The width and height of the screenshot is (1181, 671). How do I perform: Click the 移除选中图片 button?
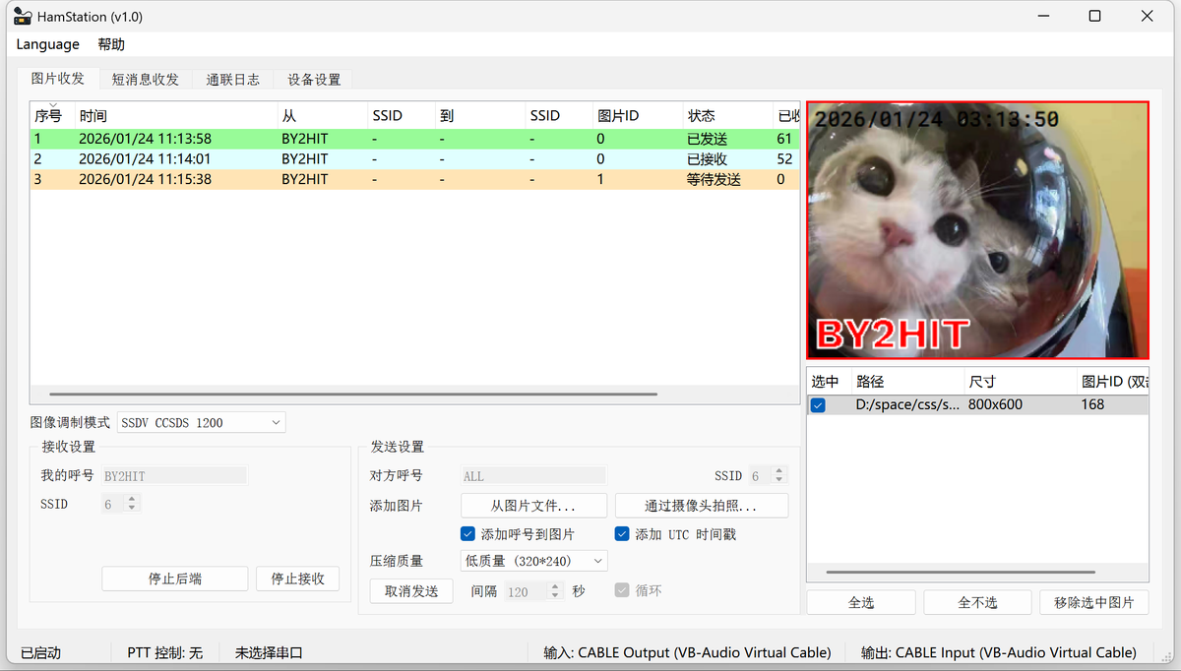click(1094, 601)
